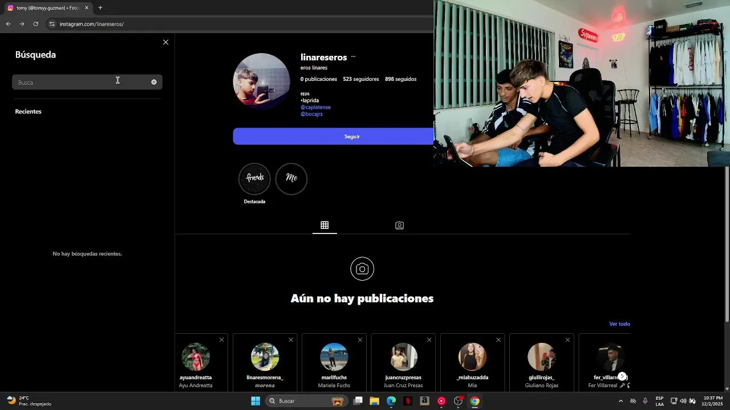This screenshot has height=410, width=730.
Task: Close the tomy Instagram browser tab
Action: (87, 8)
